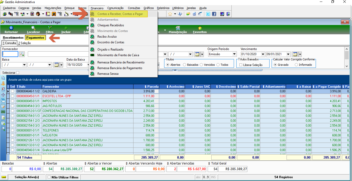Tick the Selecionar all checkbox

pos(18,73)
